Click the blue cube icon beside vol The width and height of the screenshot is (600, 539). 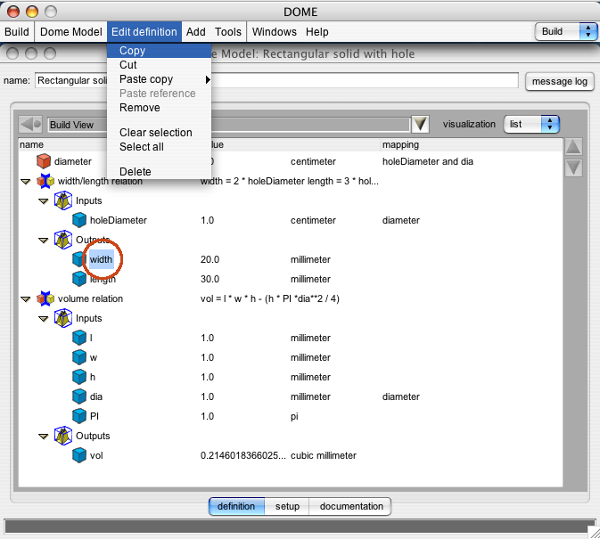point(79,455)
